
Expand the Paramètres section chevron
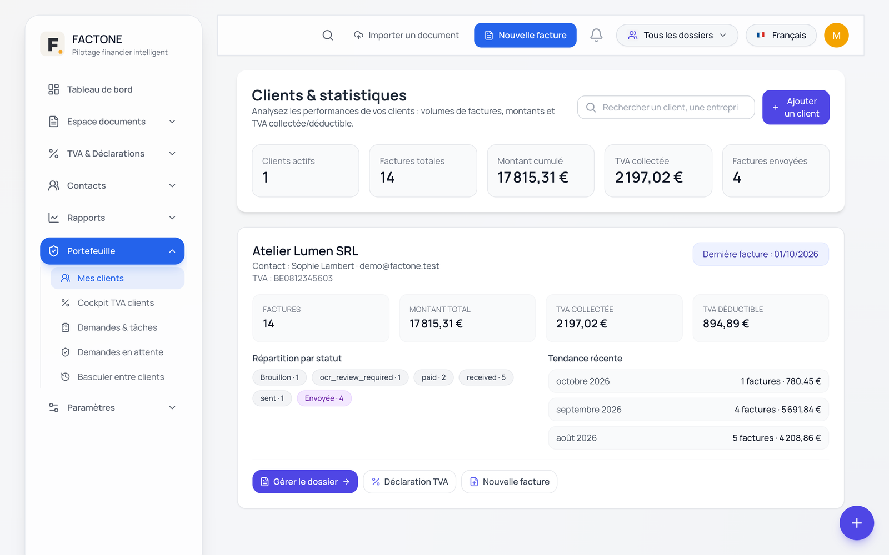[x=172, y=407]
